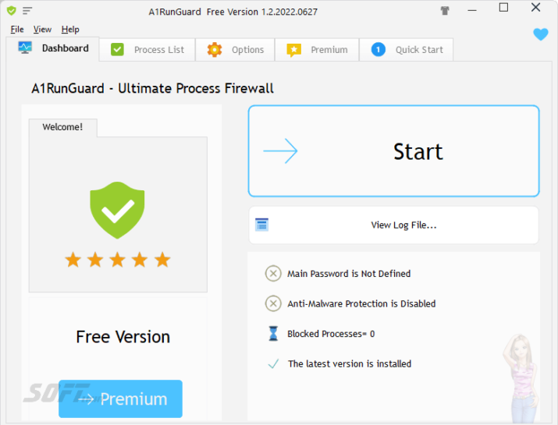Click the blue number one Quick Start icon
Viewport: 558px width, 425px height.
(379, 49)
